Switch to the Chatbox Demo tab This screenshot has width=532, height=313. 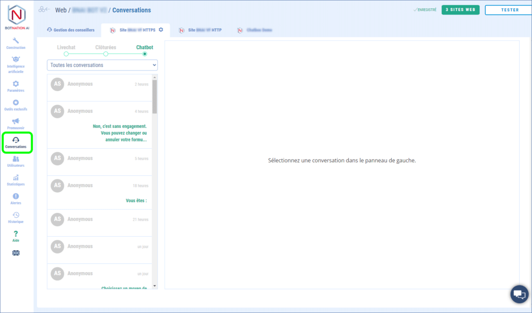(255, 30)
